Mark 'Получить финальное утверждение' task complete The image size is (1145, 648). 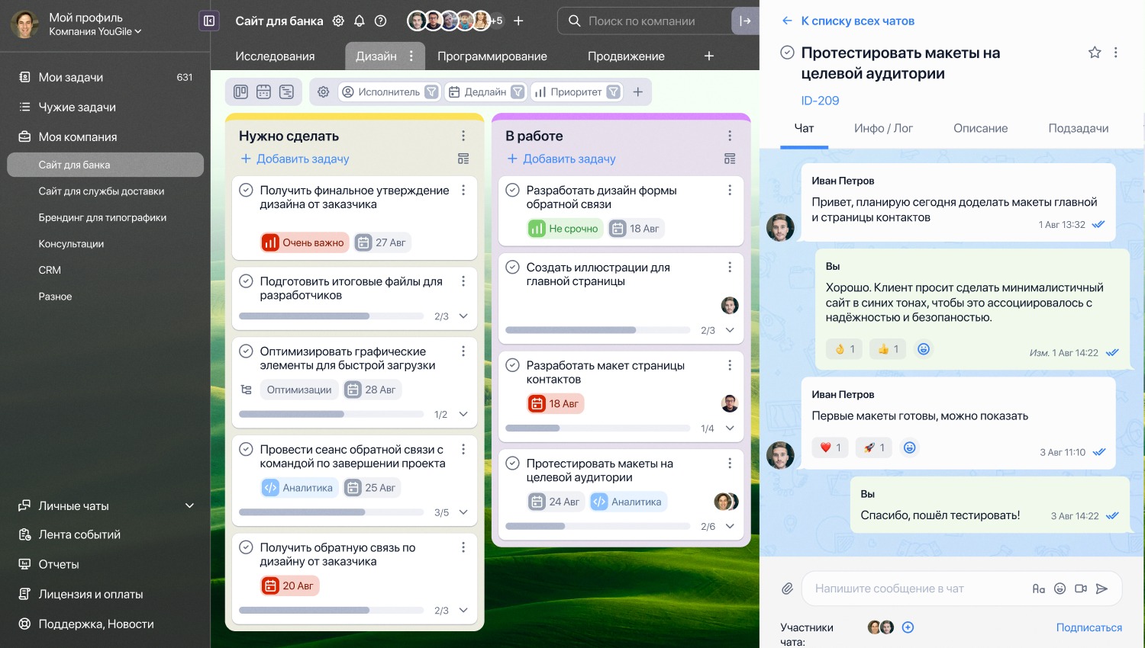tap(246, 190)
